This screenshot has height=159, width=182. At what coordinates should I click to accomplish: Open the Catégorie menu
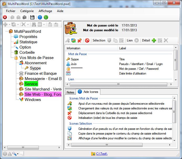[x=27, y=11]
